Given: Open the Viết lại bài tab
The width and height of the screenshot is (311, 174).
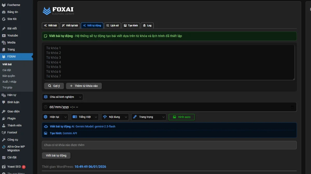Looking at the screenshot, I should point(69,25).
